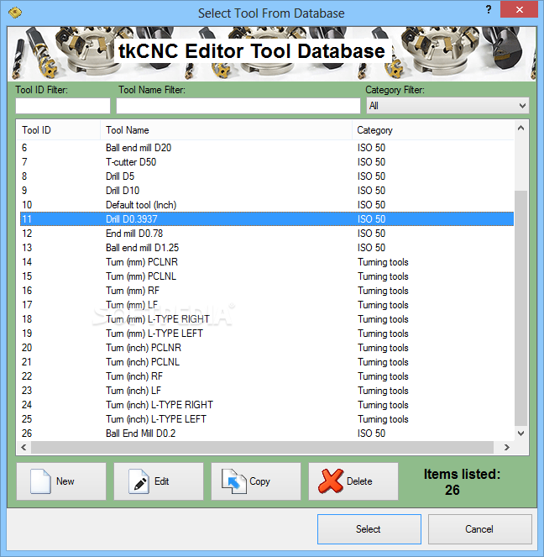Image resolution: width=544 pixels, height=557 pixels.
Task: Select row 'Turn (mm) RF'
Action: 267,290
